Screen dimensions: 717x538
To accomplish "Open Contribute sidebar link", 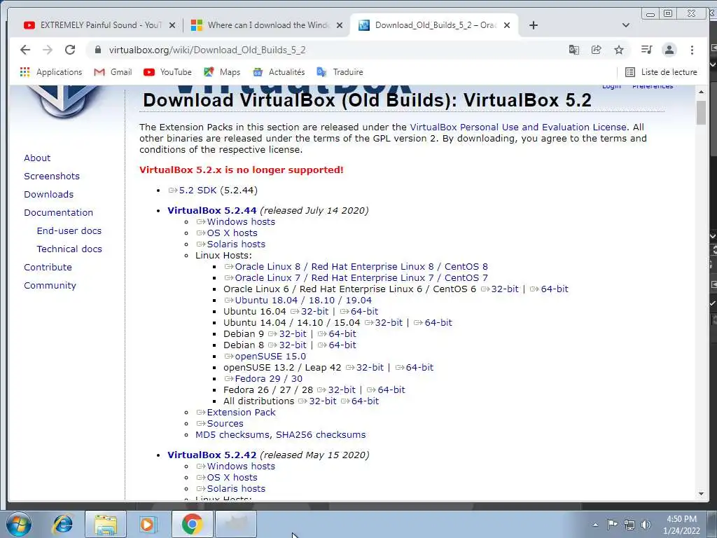I will click(48, 267).
